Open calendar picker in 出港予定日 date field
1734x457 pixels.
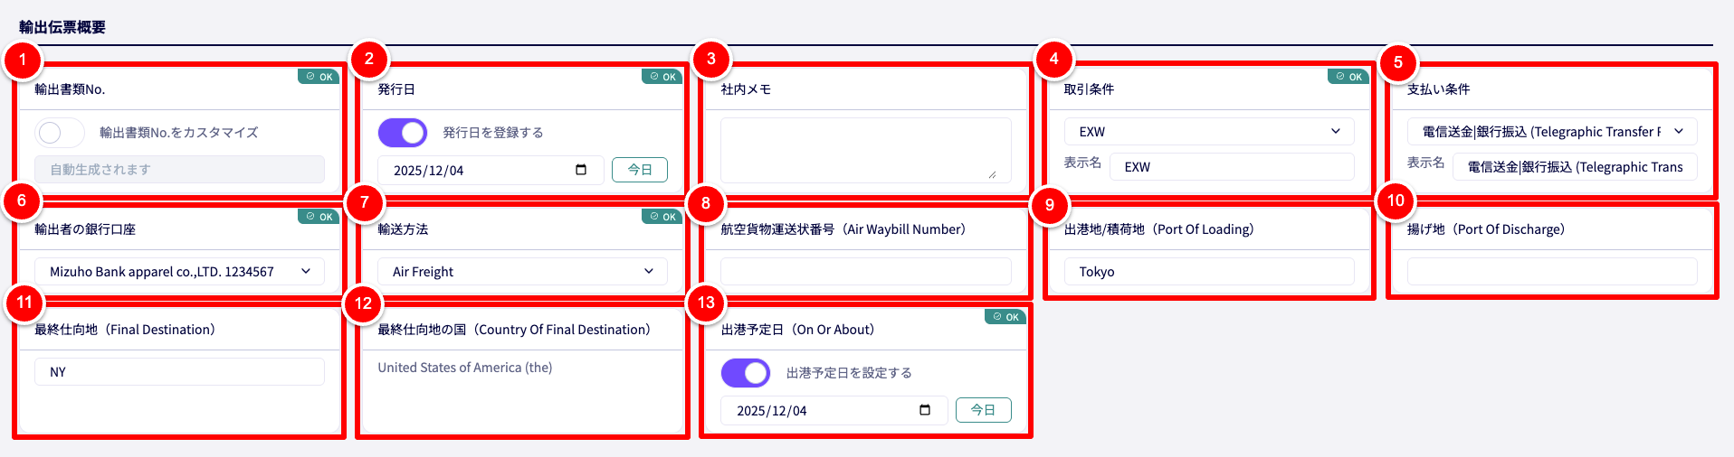[x=924, y=410]
